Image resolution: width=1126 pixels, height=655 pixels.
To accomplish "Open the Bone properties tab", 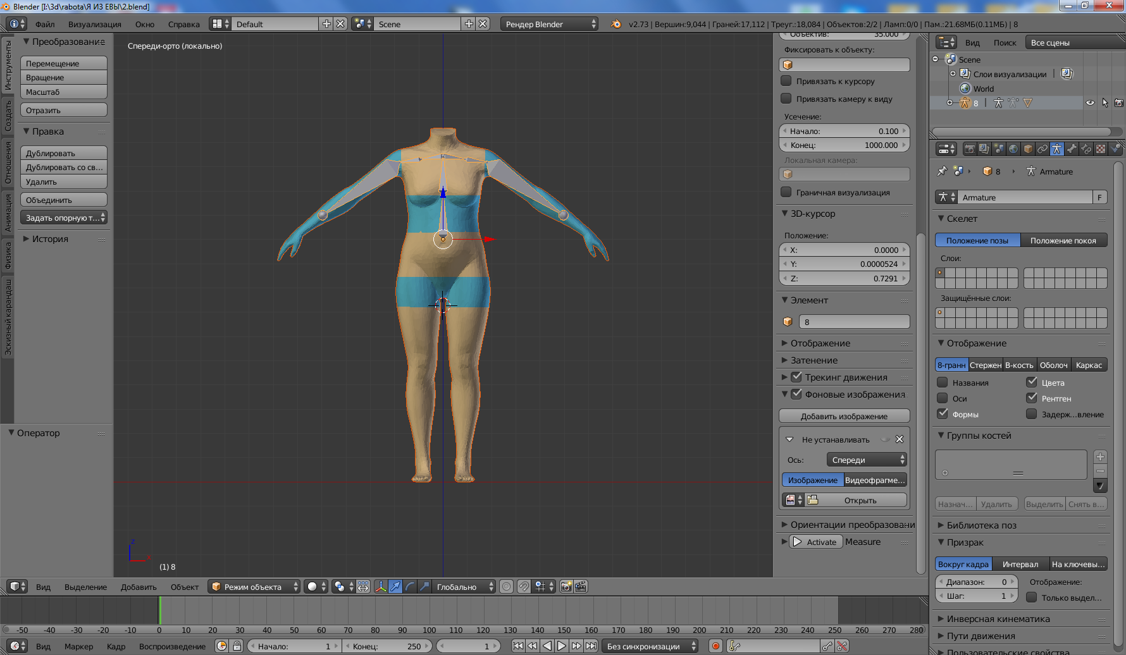I will click(1071, 149).
